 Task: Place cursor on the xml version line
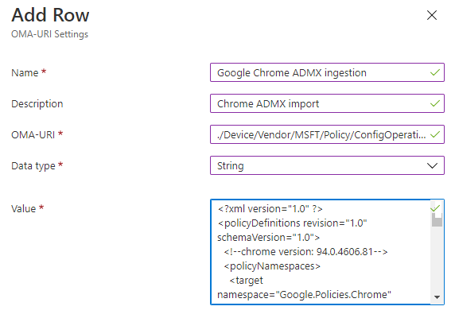[x=270, y=209]
